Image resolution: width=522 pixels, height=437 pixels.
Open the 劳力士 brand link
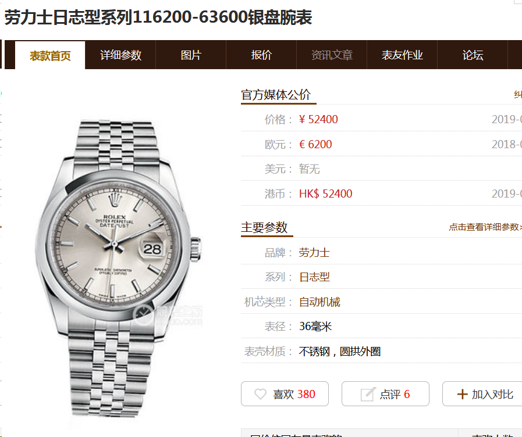[x=314, y=253]
